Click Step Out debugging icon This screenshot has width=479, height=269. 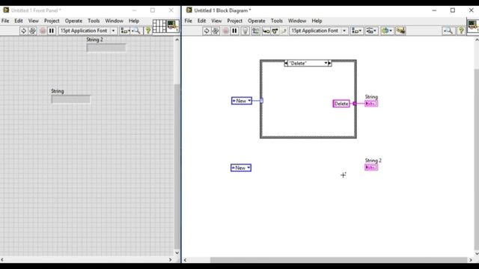(x=283, y=31)
